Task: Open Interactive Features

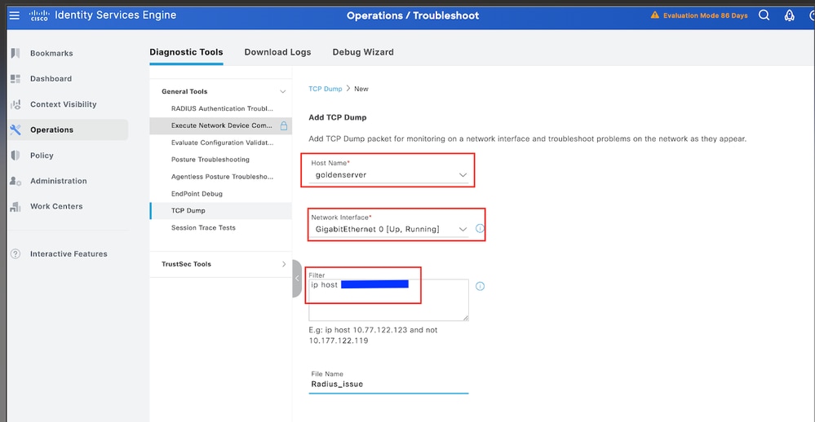Action: (x=69, y=254)
